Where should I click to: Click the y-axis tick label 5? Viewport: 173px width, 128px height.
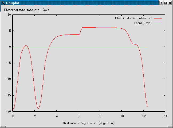tap(10, 31)
